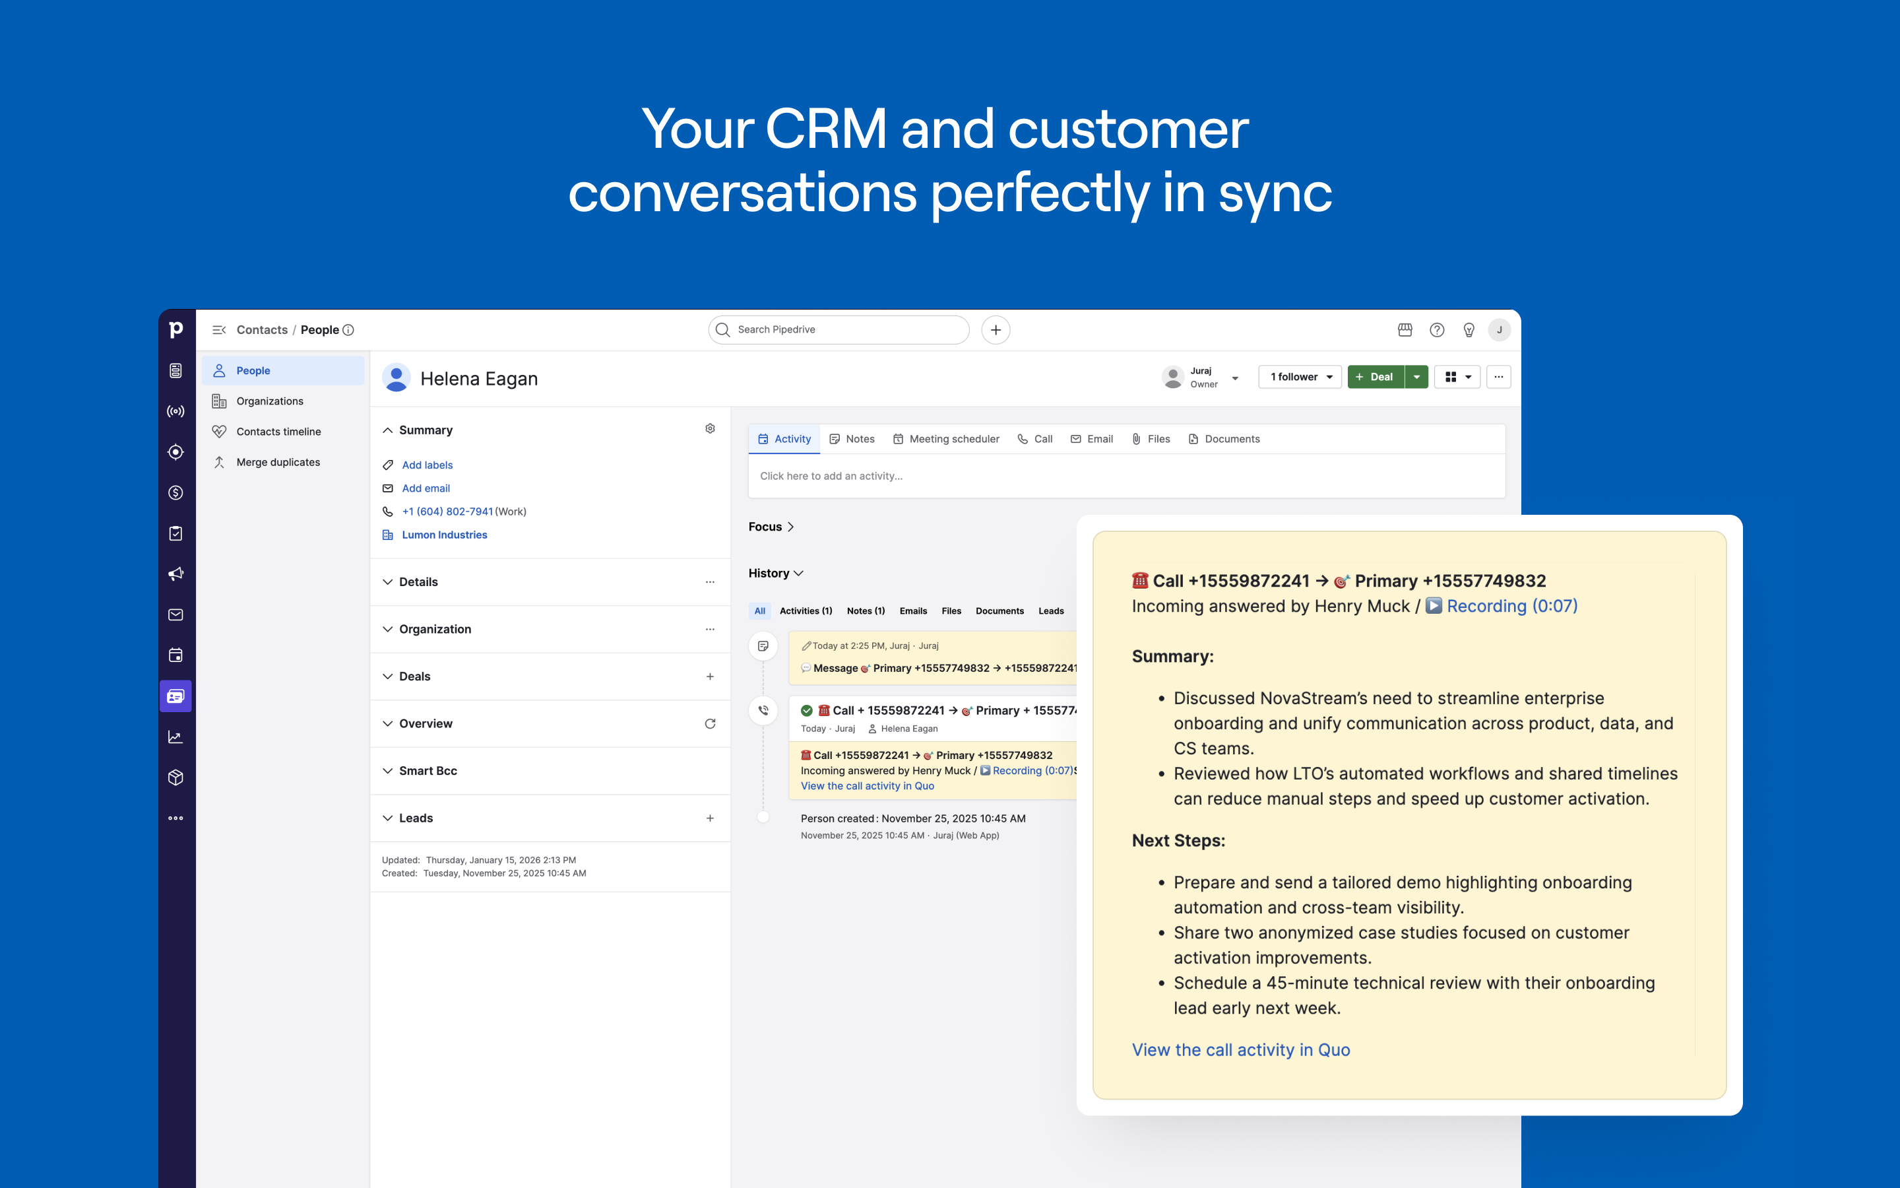Image resolution: width=1900 pixels, height=1188 pixels.
Task: Click the Search Pipedrive field
Action: tap(839, 330)
